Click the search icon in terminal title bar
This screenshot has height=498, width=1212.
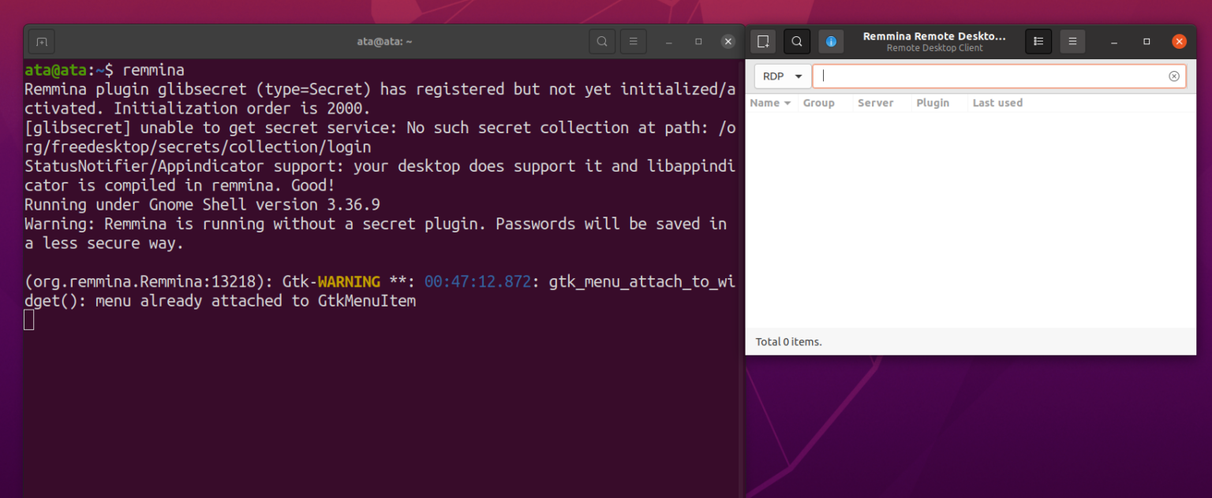(601, 41)
